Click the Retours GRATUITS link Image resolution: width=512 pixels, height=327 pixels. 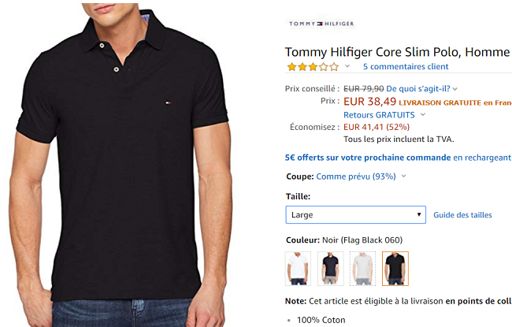coord(379,114)
